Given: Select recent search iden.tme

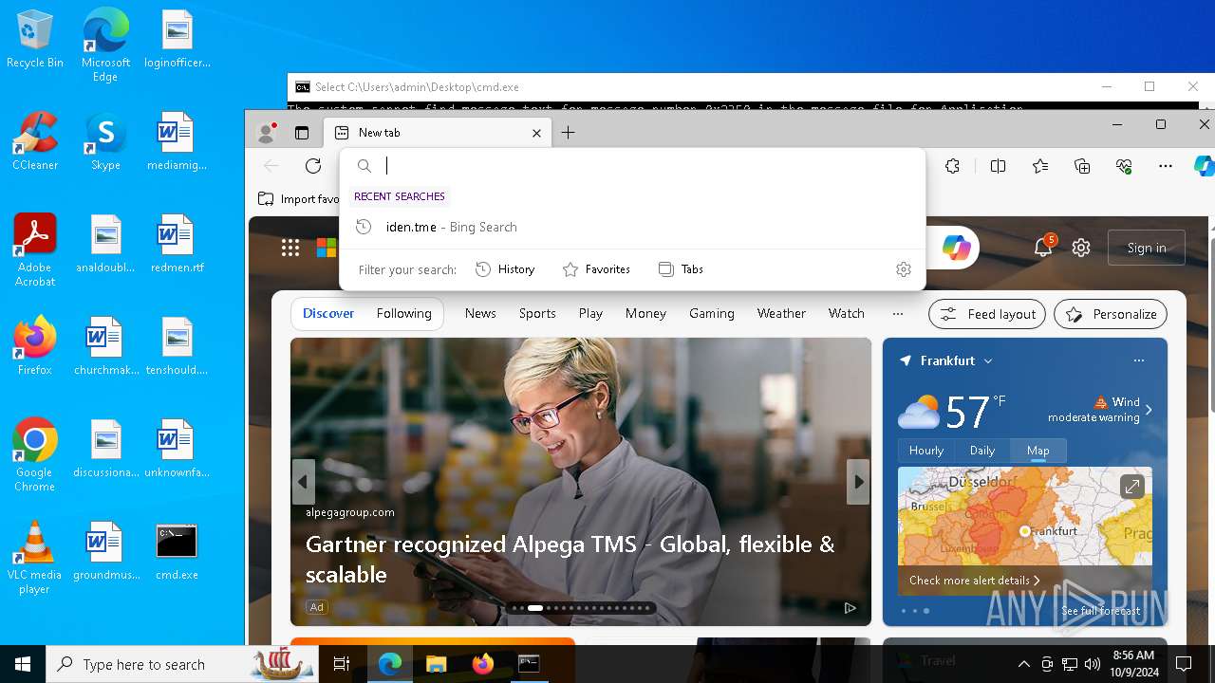Looking at the screenshot, I should 632,227.
